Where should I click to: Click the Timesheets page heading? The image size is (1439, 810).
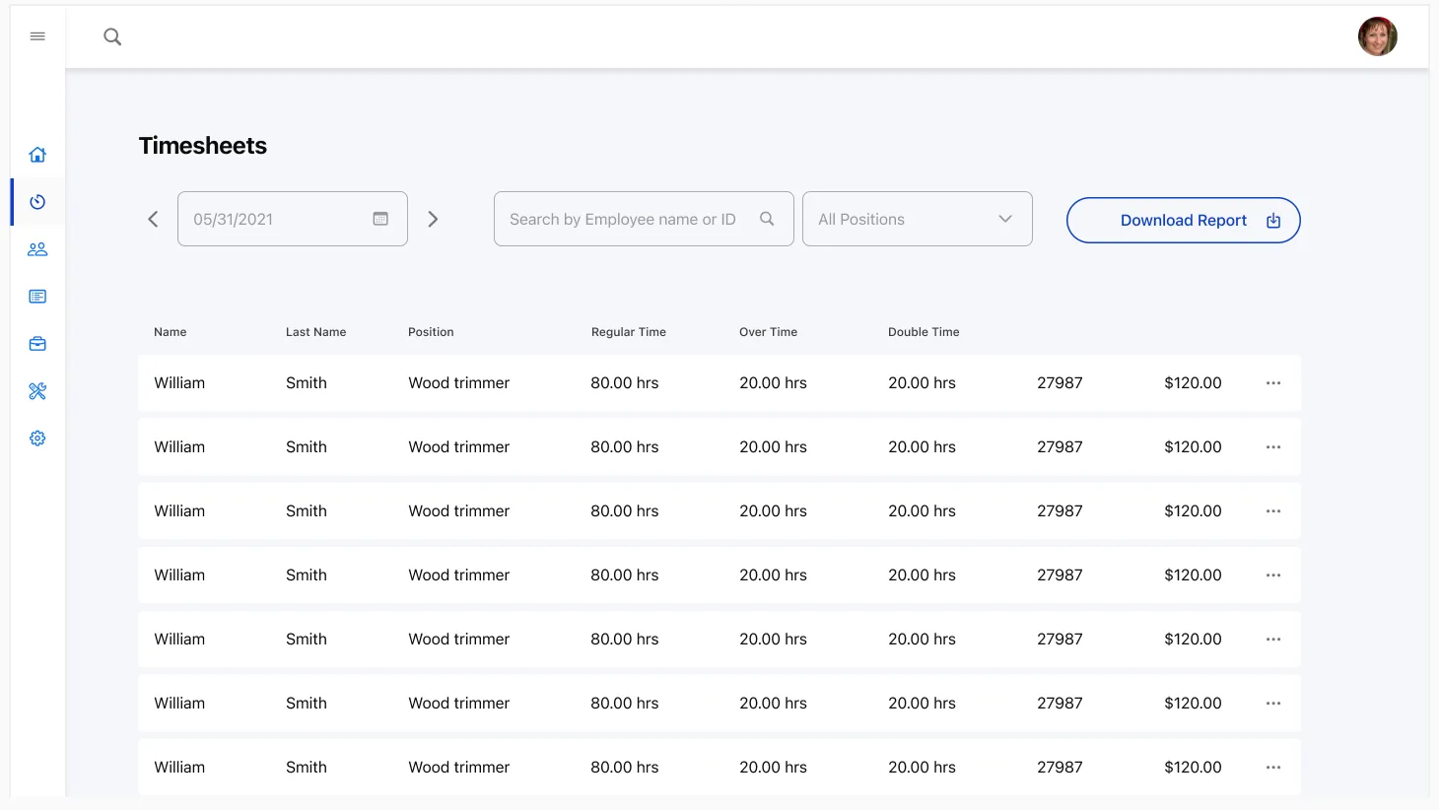203,146
